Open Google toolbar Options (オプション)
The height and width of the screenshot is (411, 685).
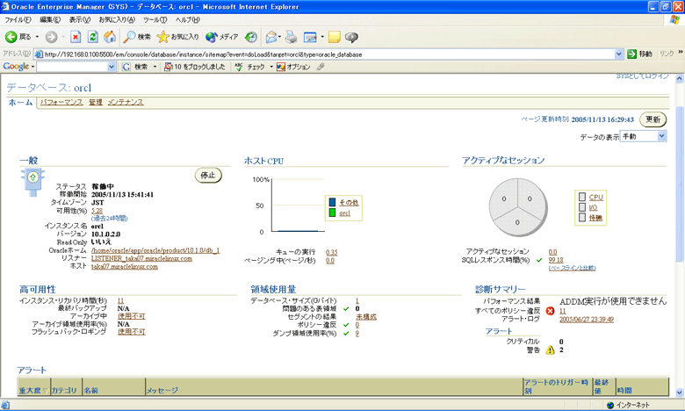pos(293,67)
